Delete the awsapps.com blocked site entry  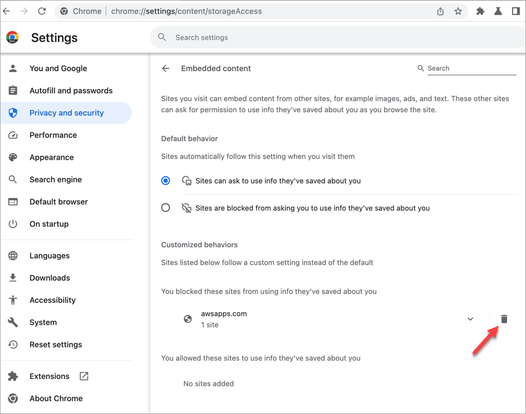click(x=504, y=319)
